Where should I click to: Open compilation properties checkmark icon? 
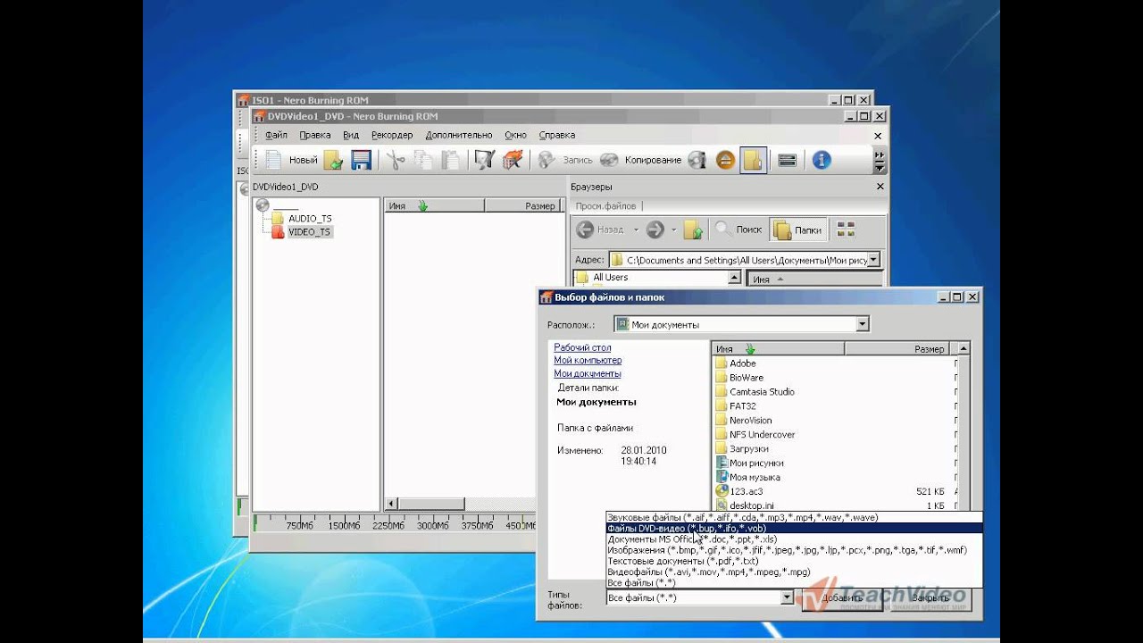tap(485, 160)
